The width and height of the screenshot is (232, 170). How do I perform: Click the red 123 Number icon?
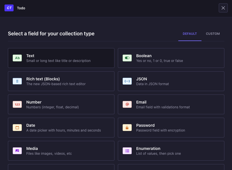click(x=17, y=104)
